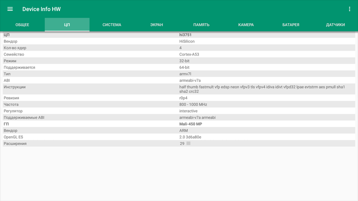Click the Device Info HW title

click(x=42, y=9)
